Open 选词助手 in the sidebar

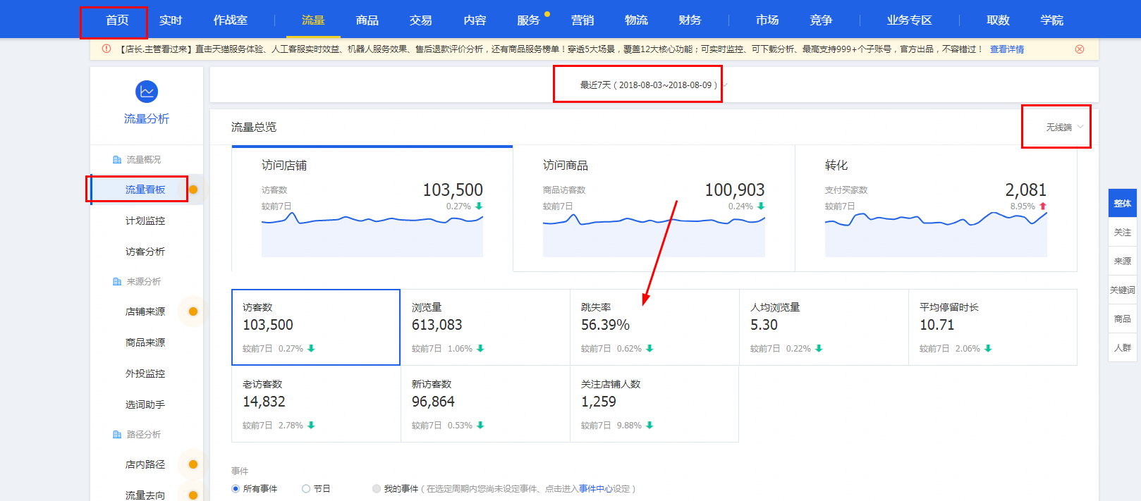tap(145, 404)
